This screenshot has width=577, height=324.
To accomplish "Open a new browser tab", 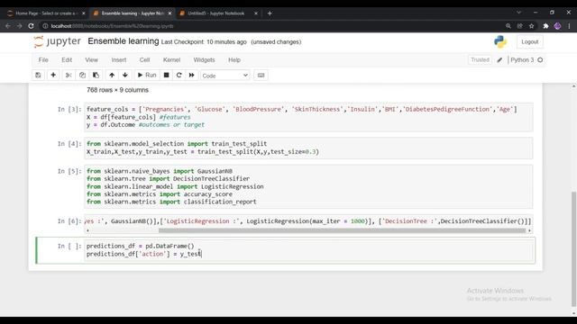I will click(x=270, y=13).
